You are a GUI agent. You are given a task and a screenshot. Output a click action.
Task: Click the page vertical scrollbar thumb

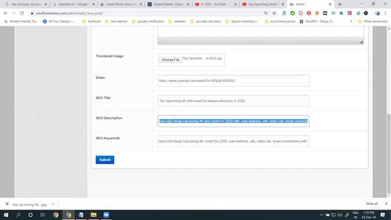coord(389,153)
